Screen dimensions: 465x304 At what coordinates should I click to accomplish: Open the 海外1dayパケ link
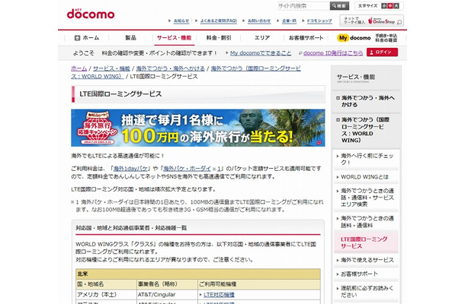click(x=130, y=169)
